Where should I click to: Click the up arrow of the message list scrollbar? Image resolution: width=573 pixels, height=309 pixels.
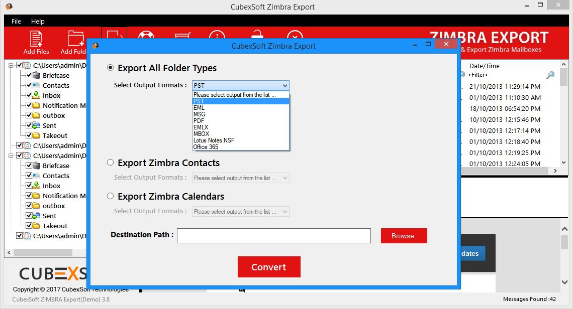[564, 64]
